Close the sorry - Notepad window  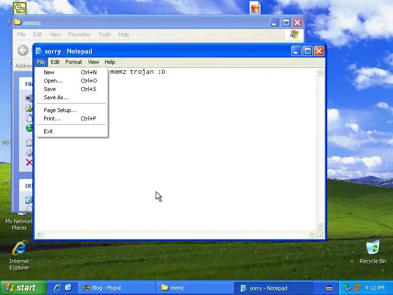(x=319, y=51)
